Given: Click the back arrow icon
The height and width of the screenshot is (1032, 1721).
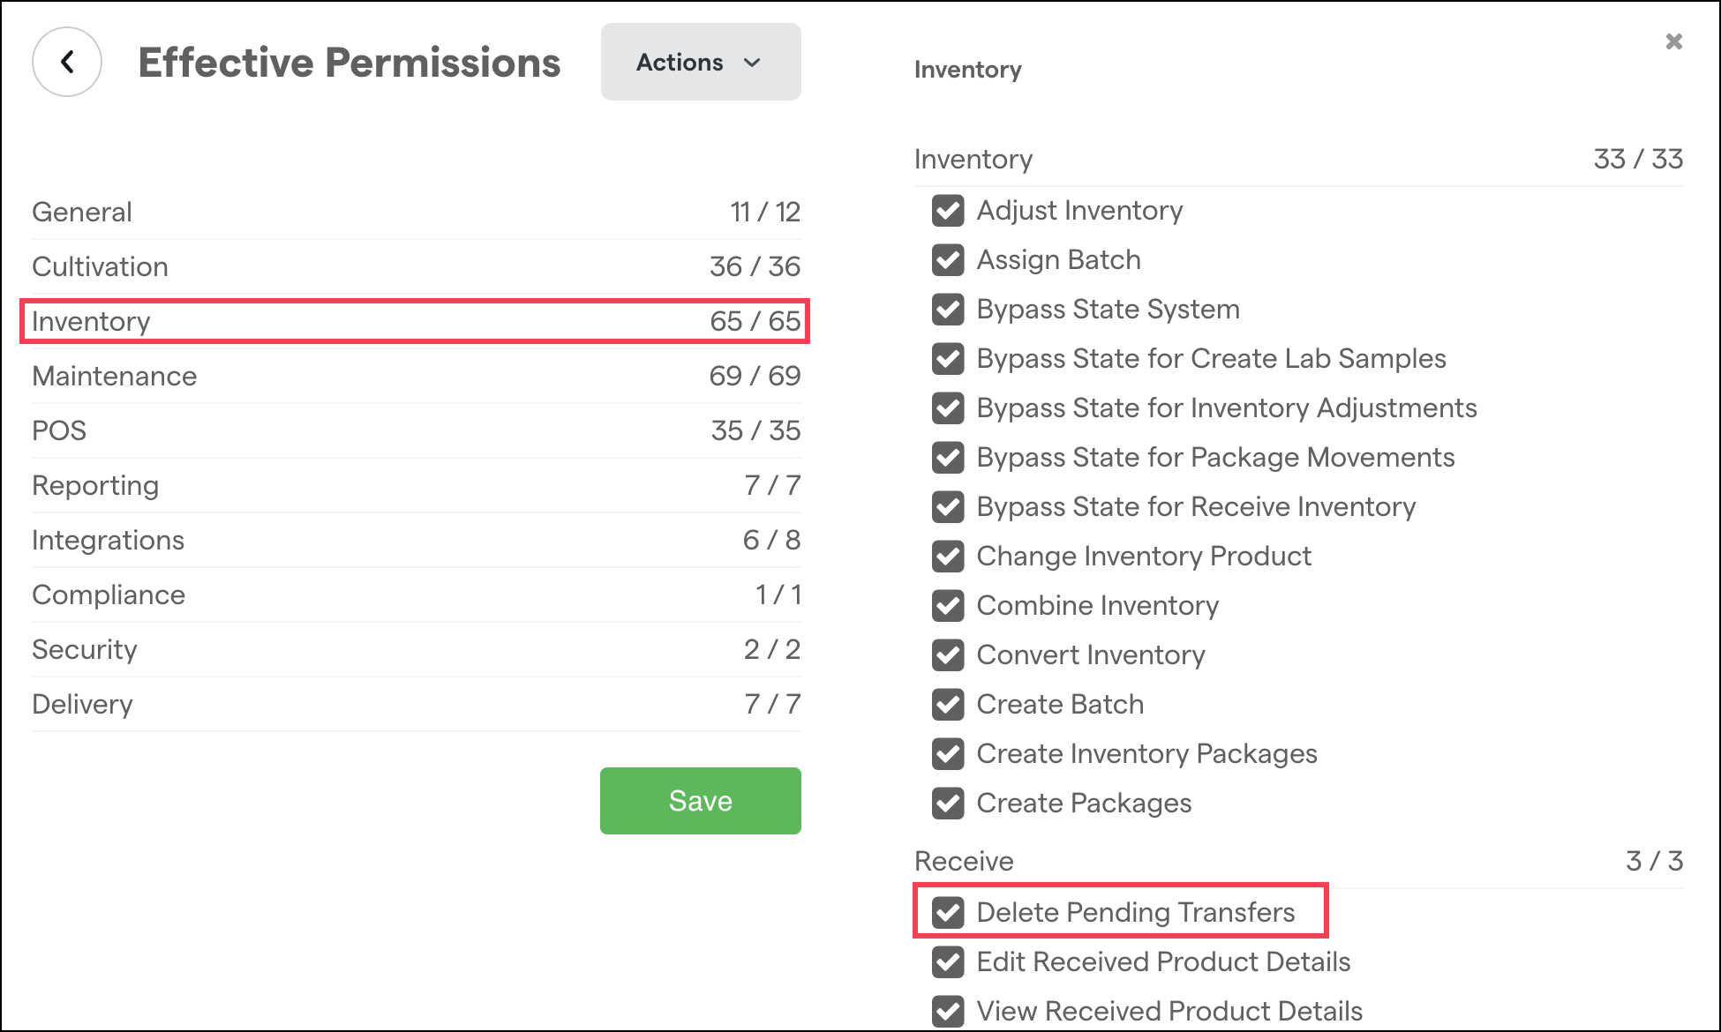Looking at the screenshot, I should (x=67, y=62).
